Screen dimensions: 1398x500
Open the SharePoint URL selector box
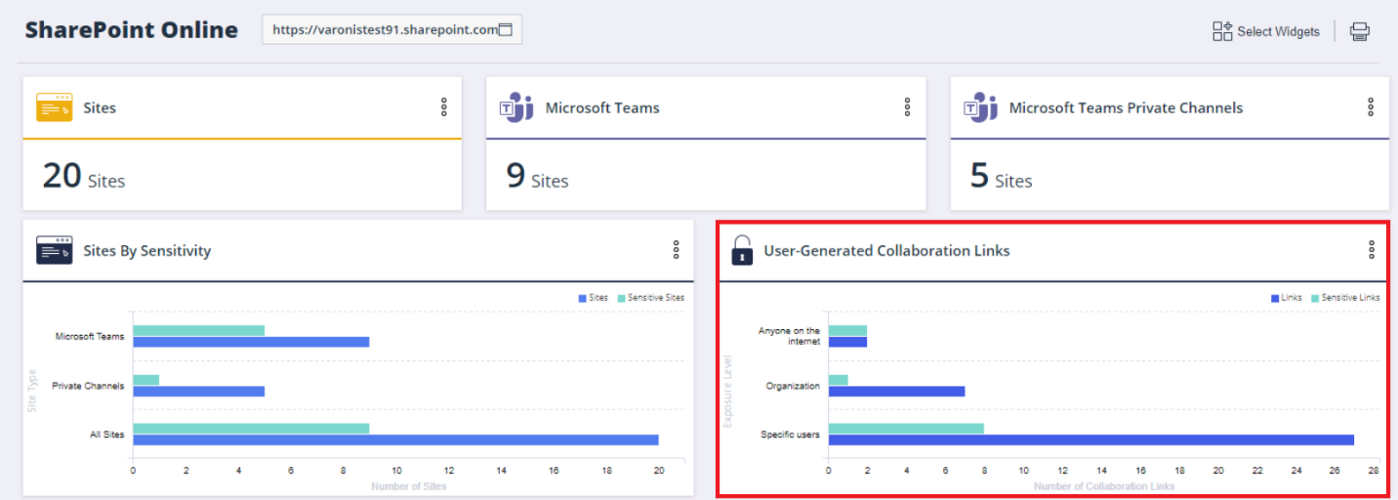click(391, 29)
